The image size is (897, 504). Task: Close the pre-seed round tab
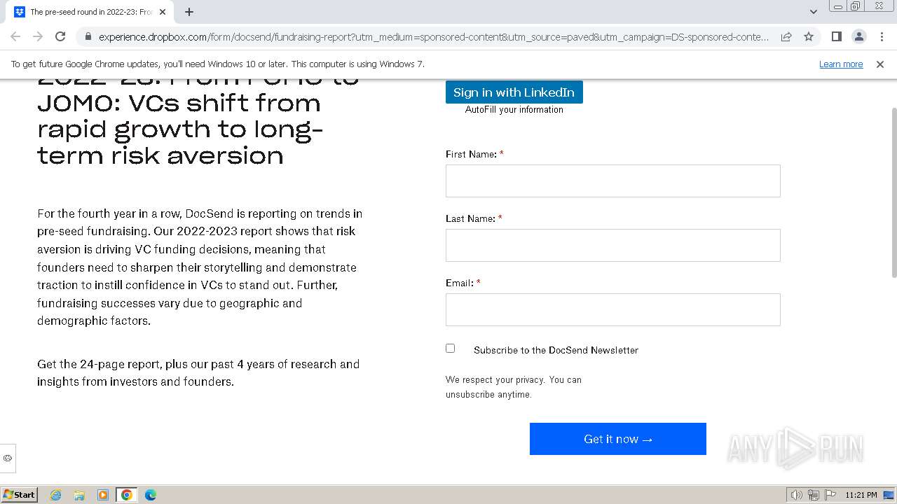click(x=163, y=12)
